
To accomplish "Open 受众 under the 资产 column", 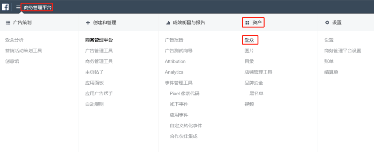I will [249, 40].
